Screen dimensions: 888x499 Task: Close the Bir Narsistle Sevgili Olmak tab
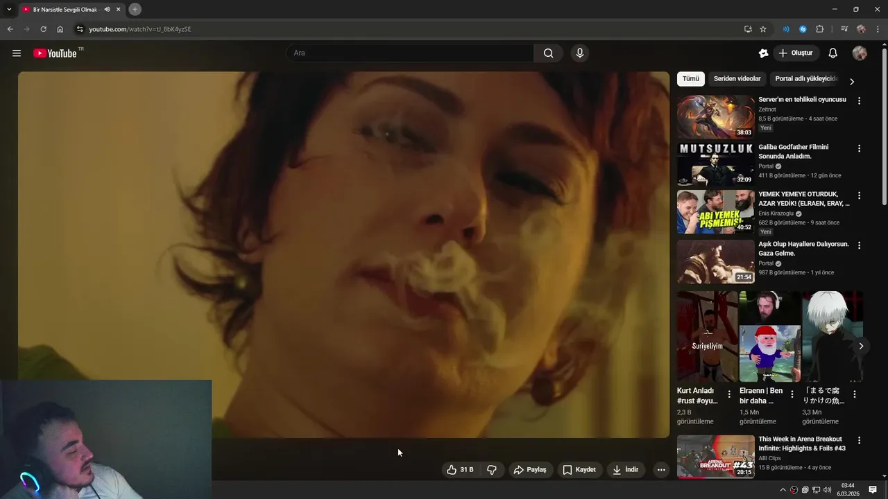(x=119, y=10)
